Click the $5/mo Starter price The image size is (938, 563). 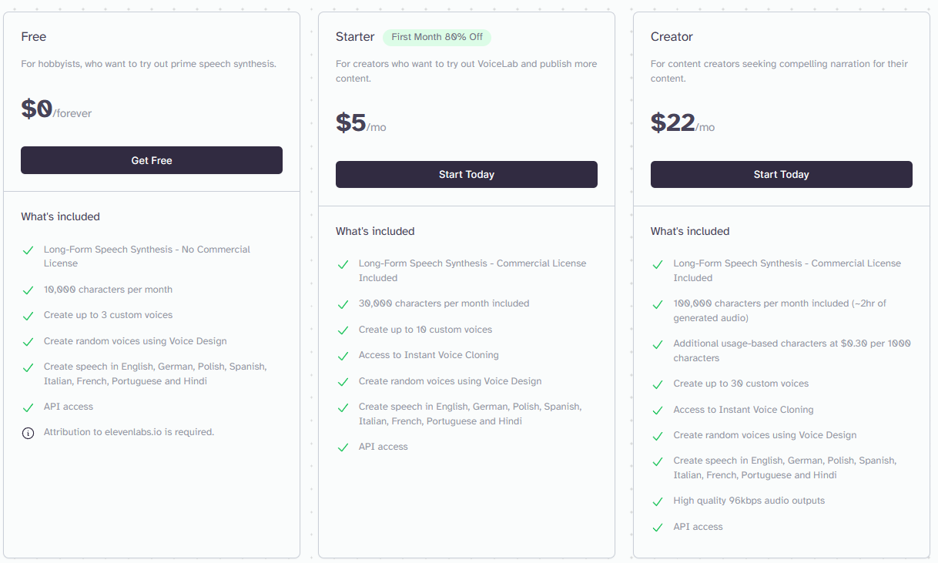[360, 123]
